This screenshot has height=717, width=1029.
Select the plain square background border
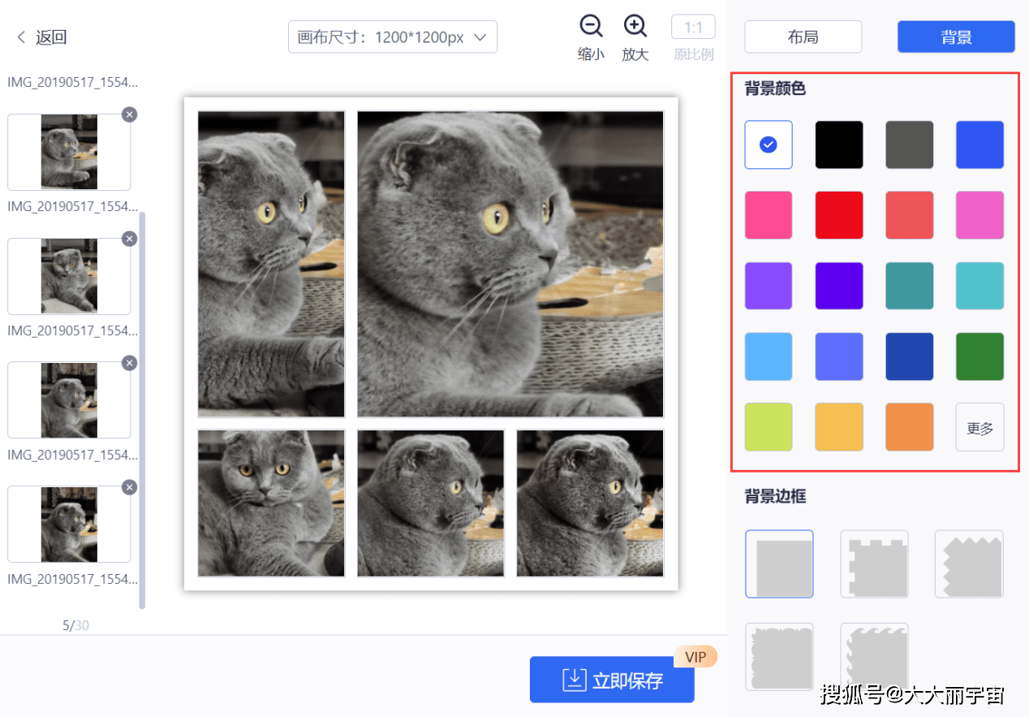click(x=779, y=564)
